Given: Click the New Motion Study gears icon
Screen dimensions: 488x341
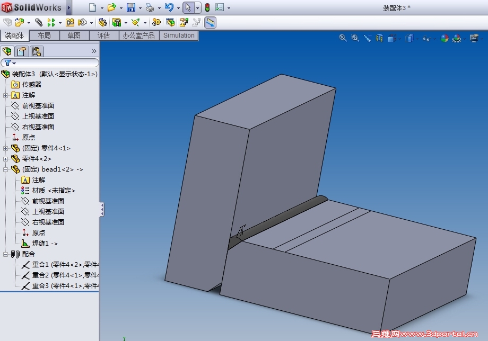Looking at the screenshot, I should (x=156, y=22).
